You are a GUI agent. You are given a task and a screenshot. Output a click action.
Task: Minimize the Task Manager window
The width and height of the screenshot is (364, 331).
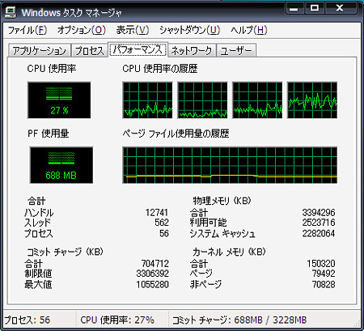(x=294, y=8)
